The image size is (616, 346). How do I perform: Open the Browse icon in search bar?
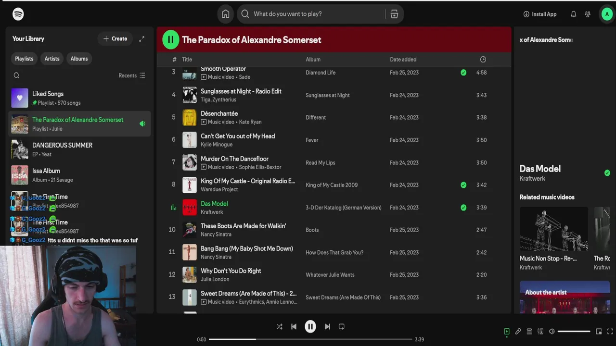point(394,14)
